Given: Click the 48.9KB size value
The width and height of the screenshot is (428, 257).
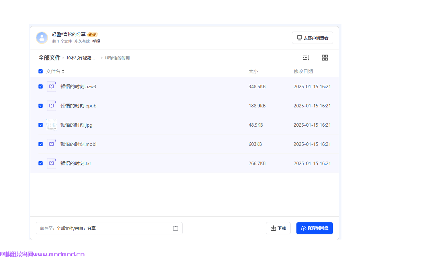Looking at the screenshot, I should tap(256, 125).
